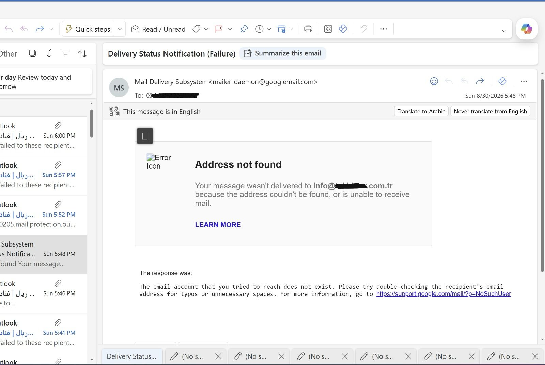This screenshot has width=545, height=365.
Task: Switch to the Other inbox tab
Action: tap(8, 53)
